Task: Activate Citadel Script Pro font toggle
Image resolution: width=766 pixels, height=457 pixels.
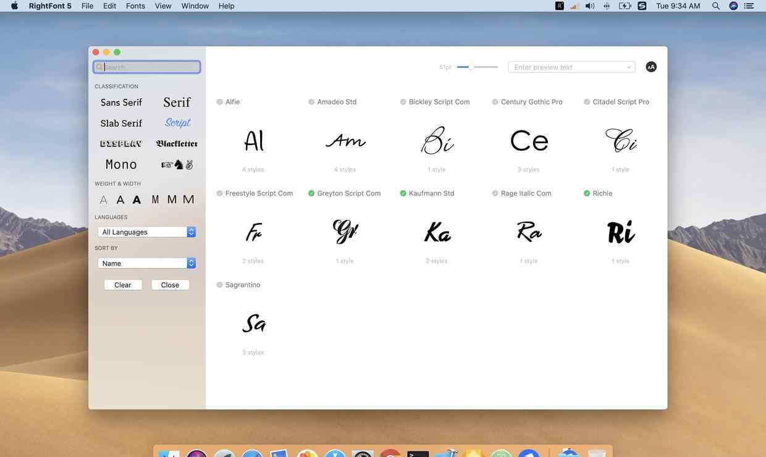Action: (x=587, y=102)
